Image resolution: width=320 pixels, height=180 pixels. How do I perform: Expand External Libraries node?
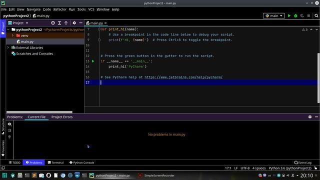[x=8, y=47]
